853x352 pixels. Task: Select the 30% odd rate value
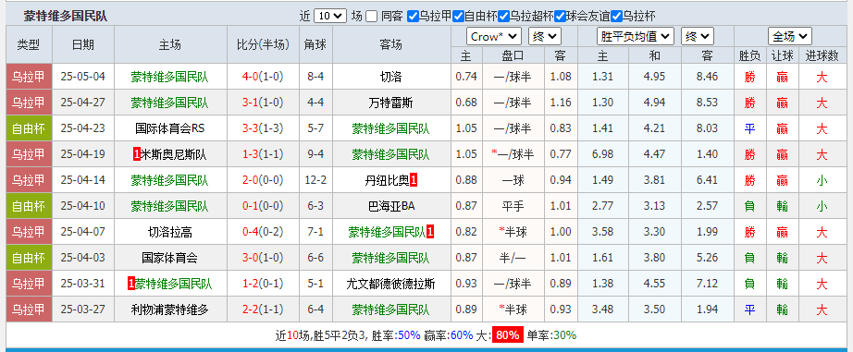[x=564, y=335]
